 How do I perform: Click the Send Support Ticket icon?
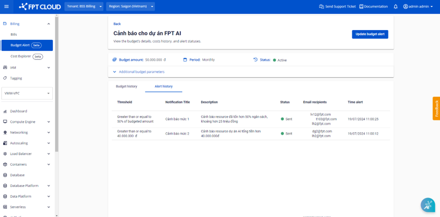321,7
